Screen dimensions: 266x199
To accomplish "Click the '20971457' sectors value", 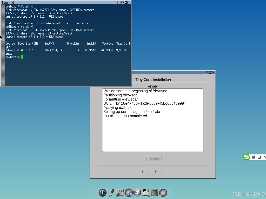I will pos(107,50).
